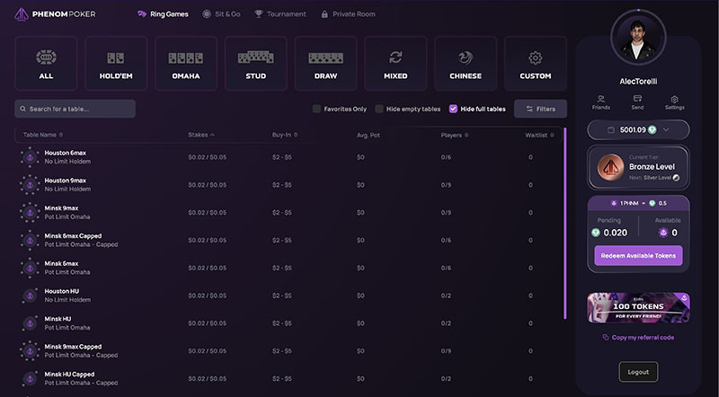Choose the Stud game filter icon
The width and height of the screenshot is (719, 397).
255,57
